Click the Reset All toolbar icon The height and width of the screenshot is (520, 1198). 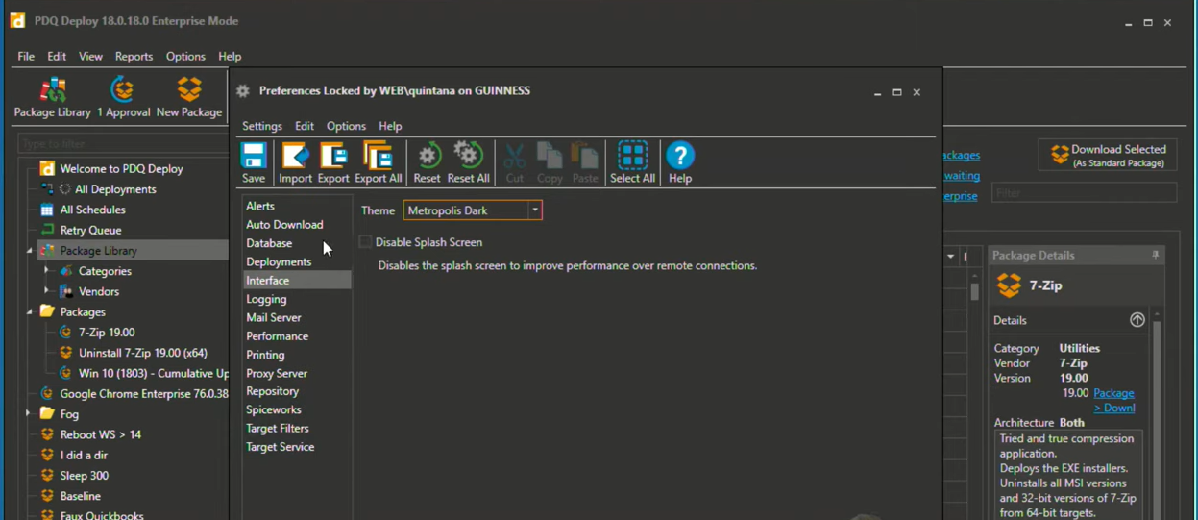(468, 161)
